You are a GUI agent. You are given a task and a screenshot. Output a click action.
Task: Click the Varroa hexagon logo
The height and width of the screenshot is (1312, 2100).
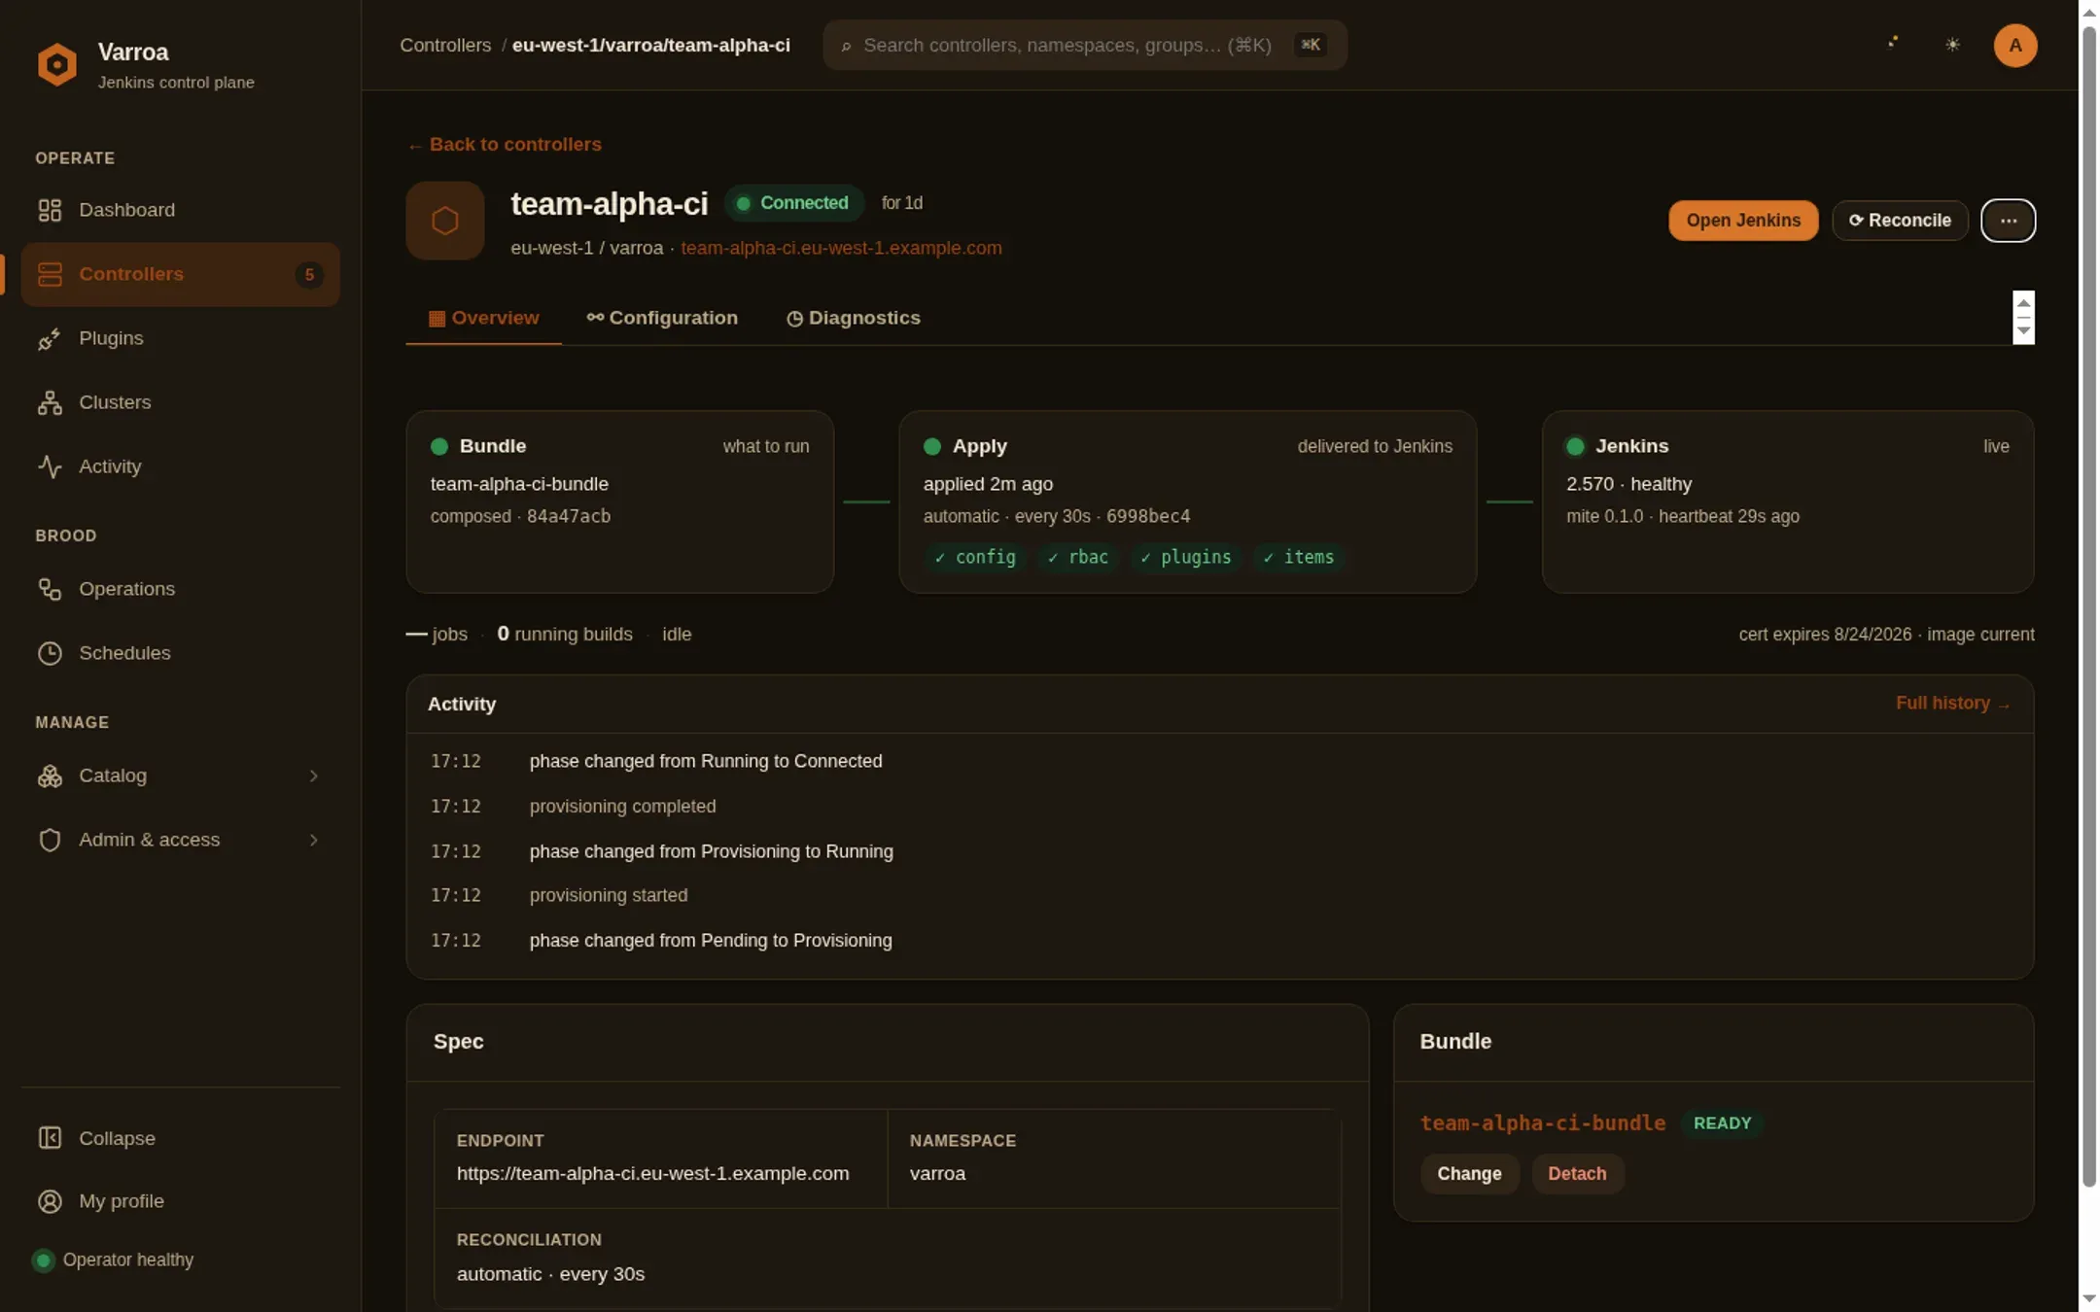[x=56, y=64]
